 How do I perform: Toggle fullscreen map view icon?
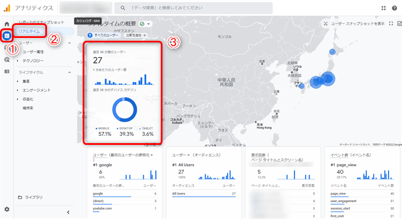pos(391,24)
